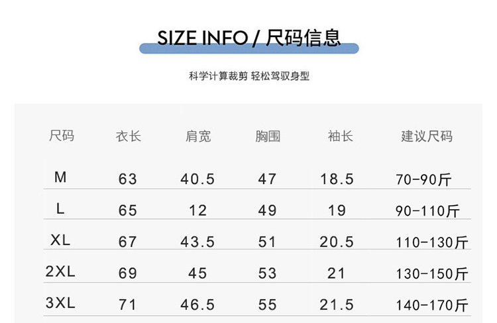Select garment length value 71
The image size is (497, 323).
[x=127, y=305]
